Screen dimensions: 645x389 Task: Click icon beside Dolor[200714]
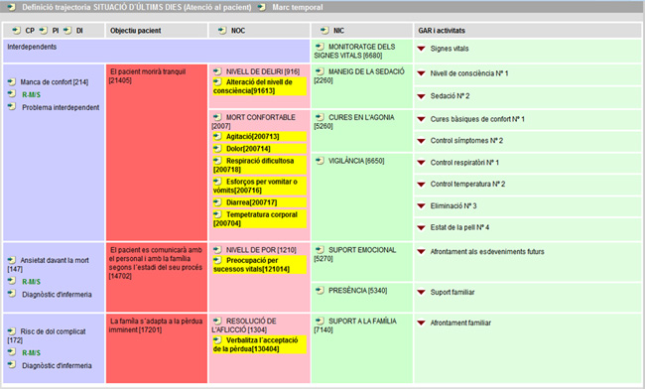(x=217, y=149)
